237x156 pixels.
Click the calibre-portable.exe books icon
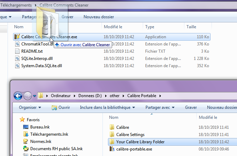112,149
